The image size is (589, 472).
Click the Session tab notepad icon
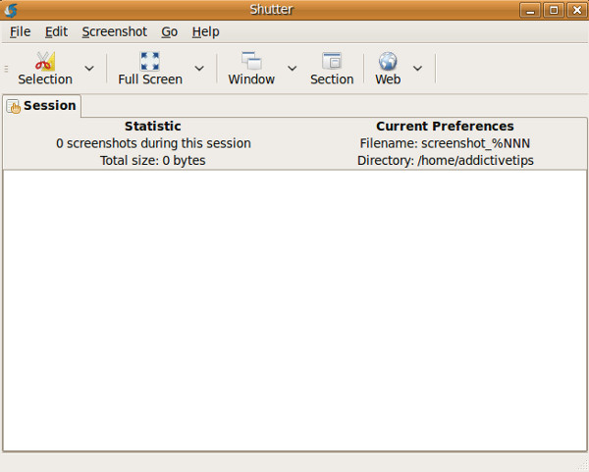(13, 106)
